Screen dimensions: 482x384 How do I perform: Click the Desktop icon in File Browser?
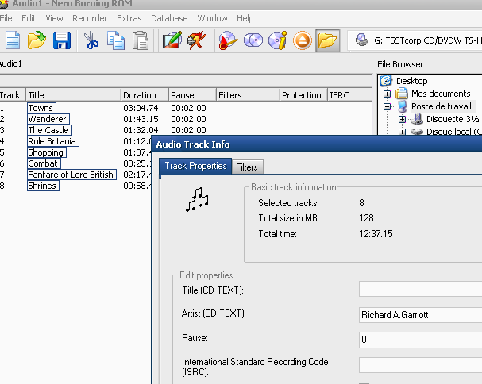[386, 81]
